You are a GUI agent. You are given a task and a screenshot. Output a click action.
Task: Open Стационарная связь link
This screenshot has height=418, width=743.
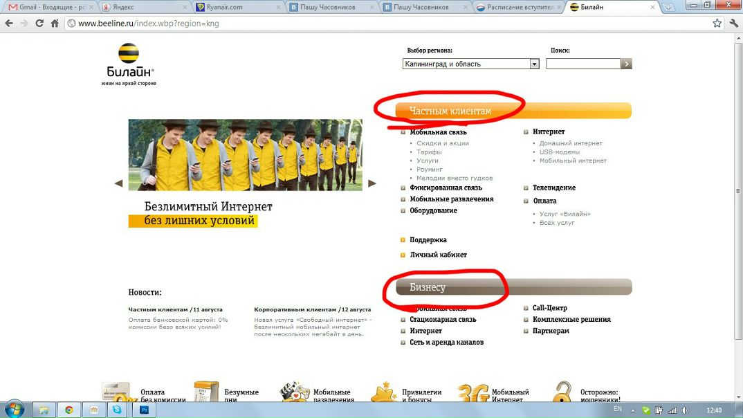click(x=443, y=320)
